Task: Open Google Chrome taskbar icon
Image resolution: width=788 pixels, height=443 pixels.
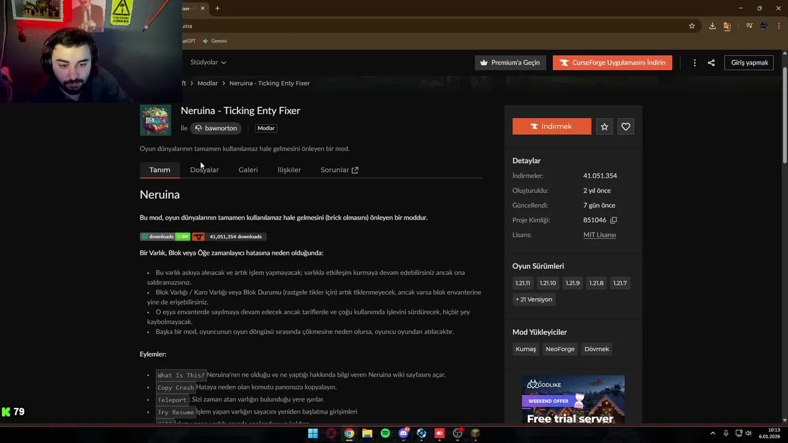Action: [349, 433]
